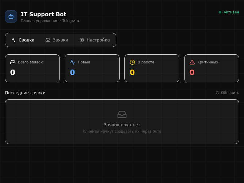Viewport: 244px width, 183px height.
Task: Switch to the Сводка tab
Action: 23,40
